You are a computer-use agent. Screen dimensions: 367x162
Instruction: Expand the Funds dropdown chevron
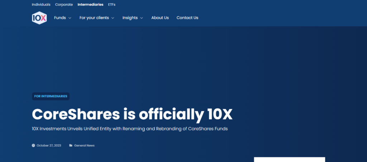pos(70,18)
